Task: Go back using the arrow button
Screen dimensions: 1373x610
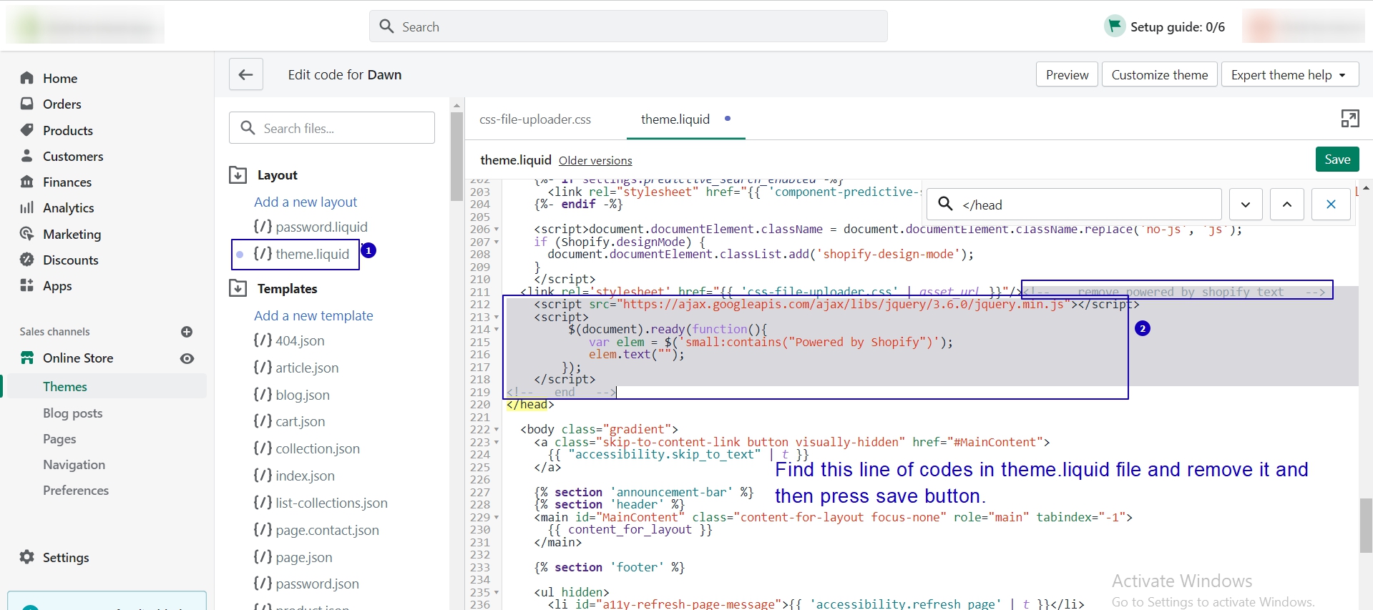Action: point(245,74)
